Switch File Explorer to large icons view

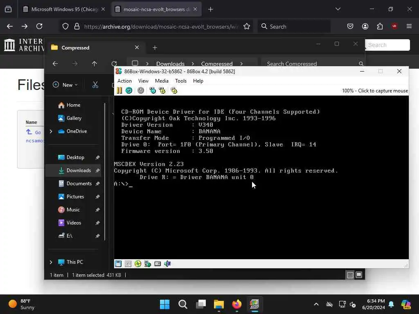359,275
